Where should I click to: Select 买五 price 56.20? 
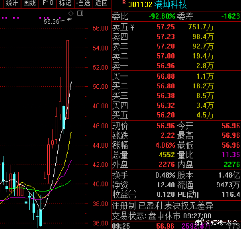(x=166, y=115)
